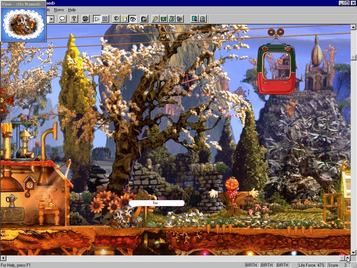Click the horizontal scrollbar left arrow
Screen dimensions: 357x268
[x=3, y=258]
